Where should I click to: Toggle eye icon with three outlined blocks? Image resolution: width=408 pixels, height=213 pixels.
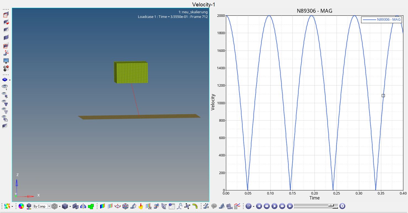pyautogui.click(x=5, y=110)
